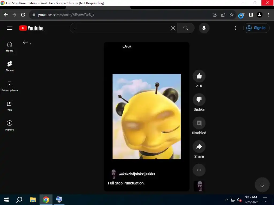This screenshot has width=274, height=205.
Task: Open You in sidebar
Action: [x=10, y=106]
